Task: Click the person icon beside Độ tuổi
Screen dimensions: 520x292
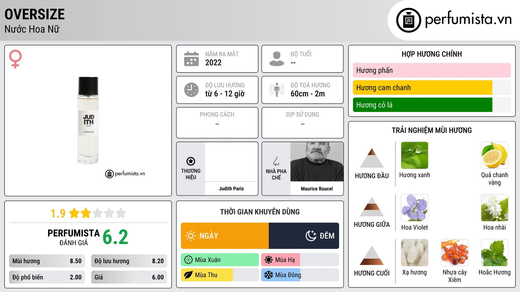Action: pyautogui.click(x=277, y=59)
